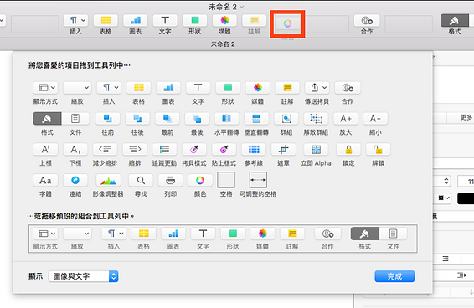474x308 pixels.
Task: Click 文件 document in the palette's second row
Action: click(75, 119)
